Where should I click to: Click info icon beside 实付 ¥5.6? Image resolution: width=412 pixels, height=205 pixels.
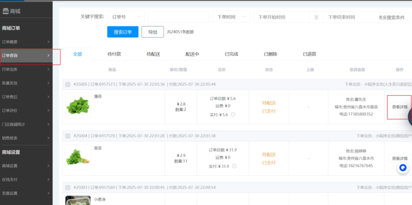click(x=233, y=114)
